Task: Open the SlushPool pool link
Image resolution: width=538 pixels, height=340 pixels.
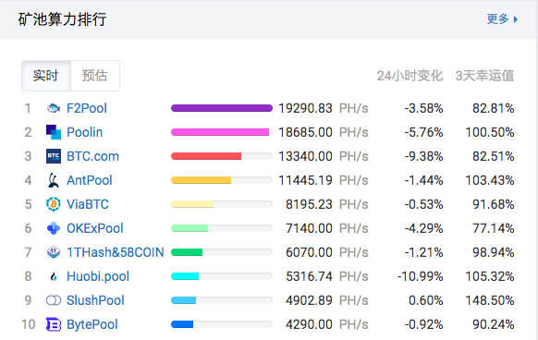Action: [x=95, y=300]
